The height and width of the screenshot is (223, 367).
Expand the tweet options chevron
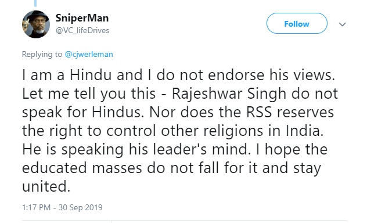pyautogui.click(x=342, y=24)
